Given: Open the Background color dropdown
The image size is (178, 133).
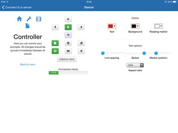Looking at the screenshot, I should pyautogui.click(x=135, y=26).
